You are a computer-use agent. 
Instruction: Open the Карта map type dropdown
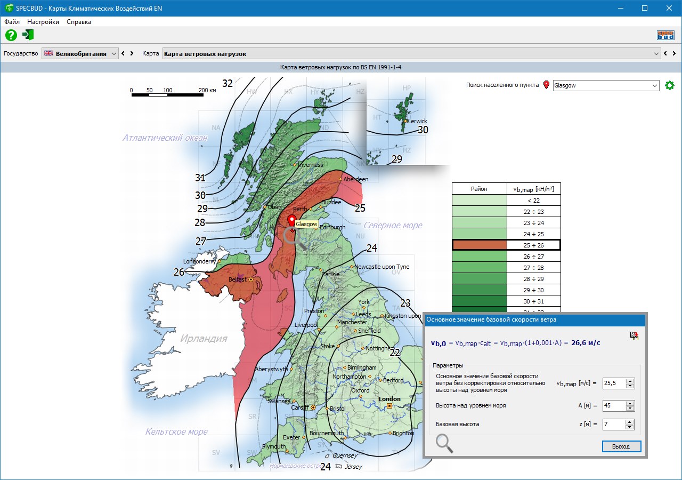tap(411, 53)
